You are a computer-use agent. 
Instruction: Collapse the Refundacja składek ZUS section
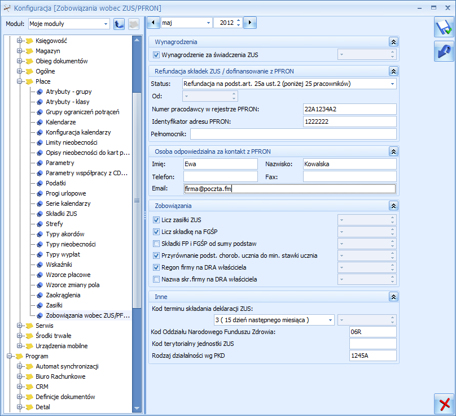coord(393,71)
